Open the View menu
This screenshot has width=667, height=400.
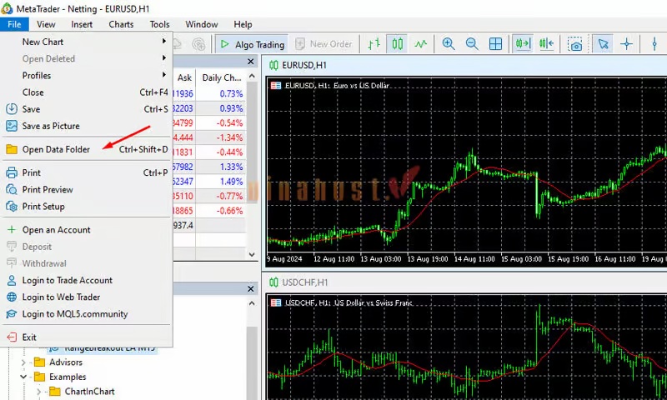coord(46,24)
